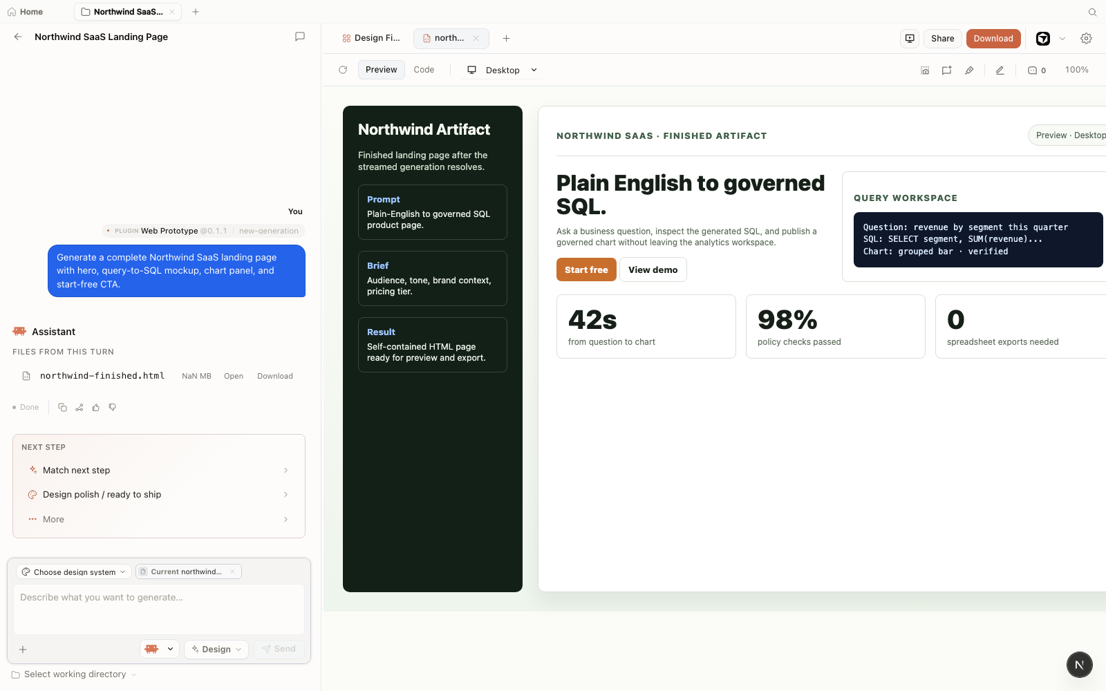Go to the Home tab
This screenshot has height=691, width=1106.
point(26,12)
